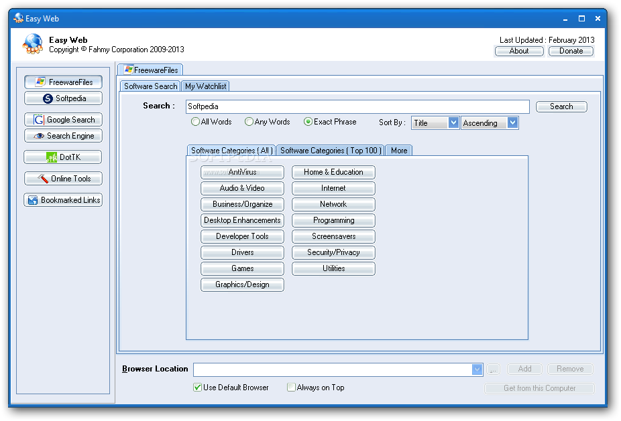Browse the Programming category
This screenshot has width=621, height=421.
[x=333, y=221]
